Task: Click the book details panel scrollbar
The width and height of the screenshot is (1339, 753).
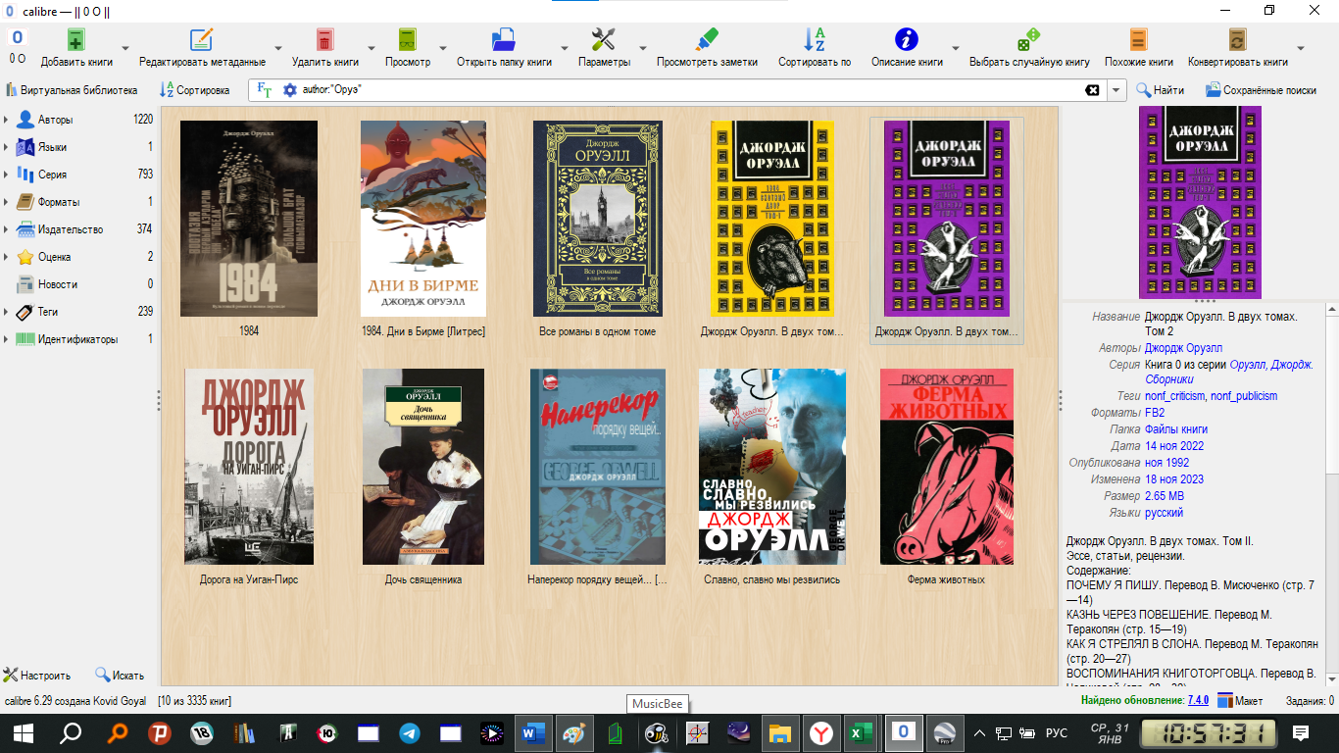Action: tap(1331, 493)
